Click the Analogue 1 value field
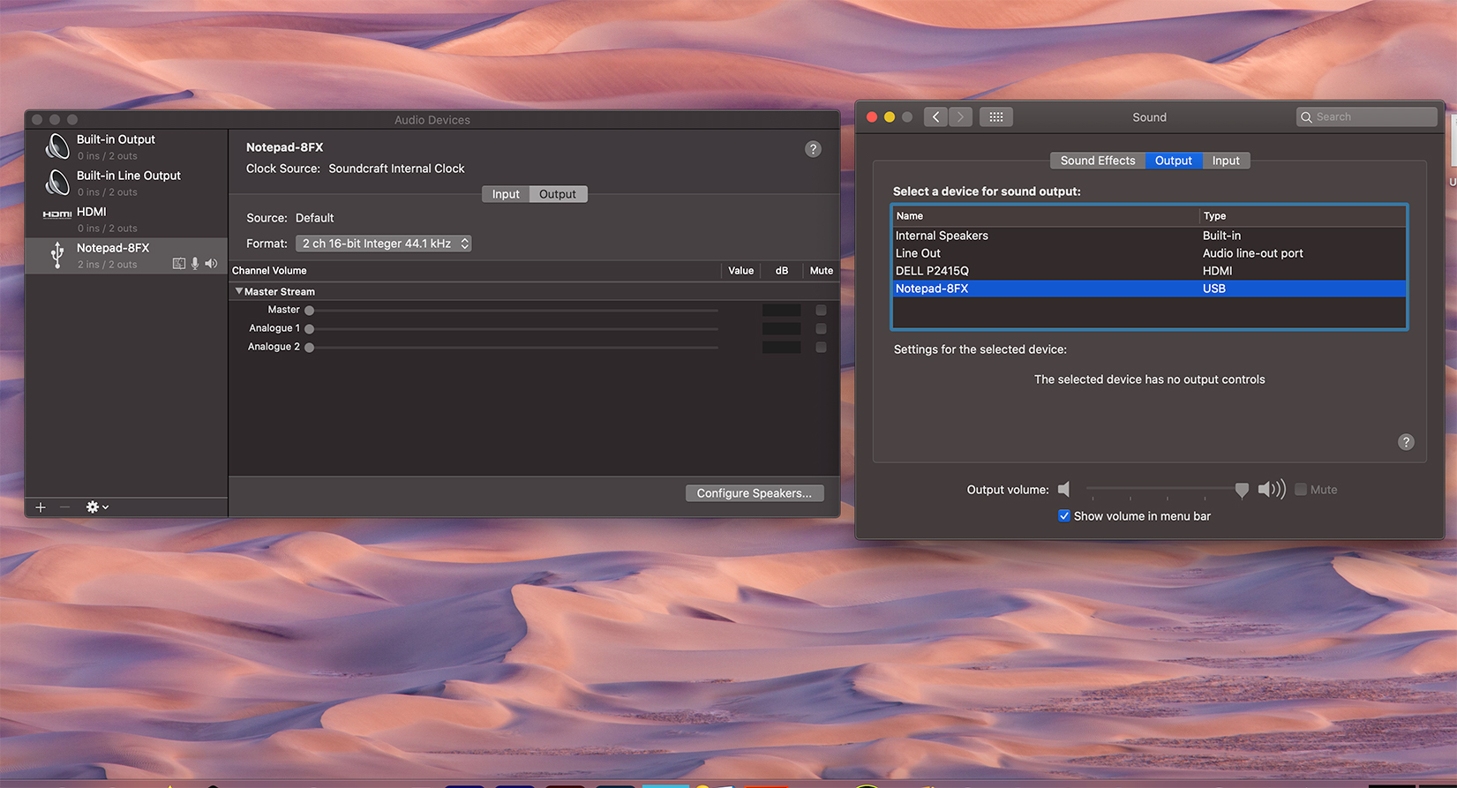The width and height of the screenshot is (1457, 788). pos(781,328)
